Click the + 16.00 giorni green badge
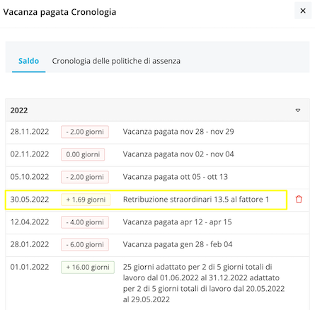The width and height of the screenshot is (315, 310). pos(88,268)
